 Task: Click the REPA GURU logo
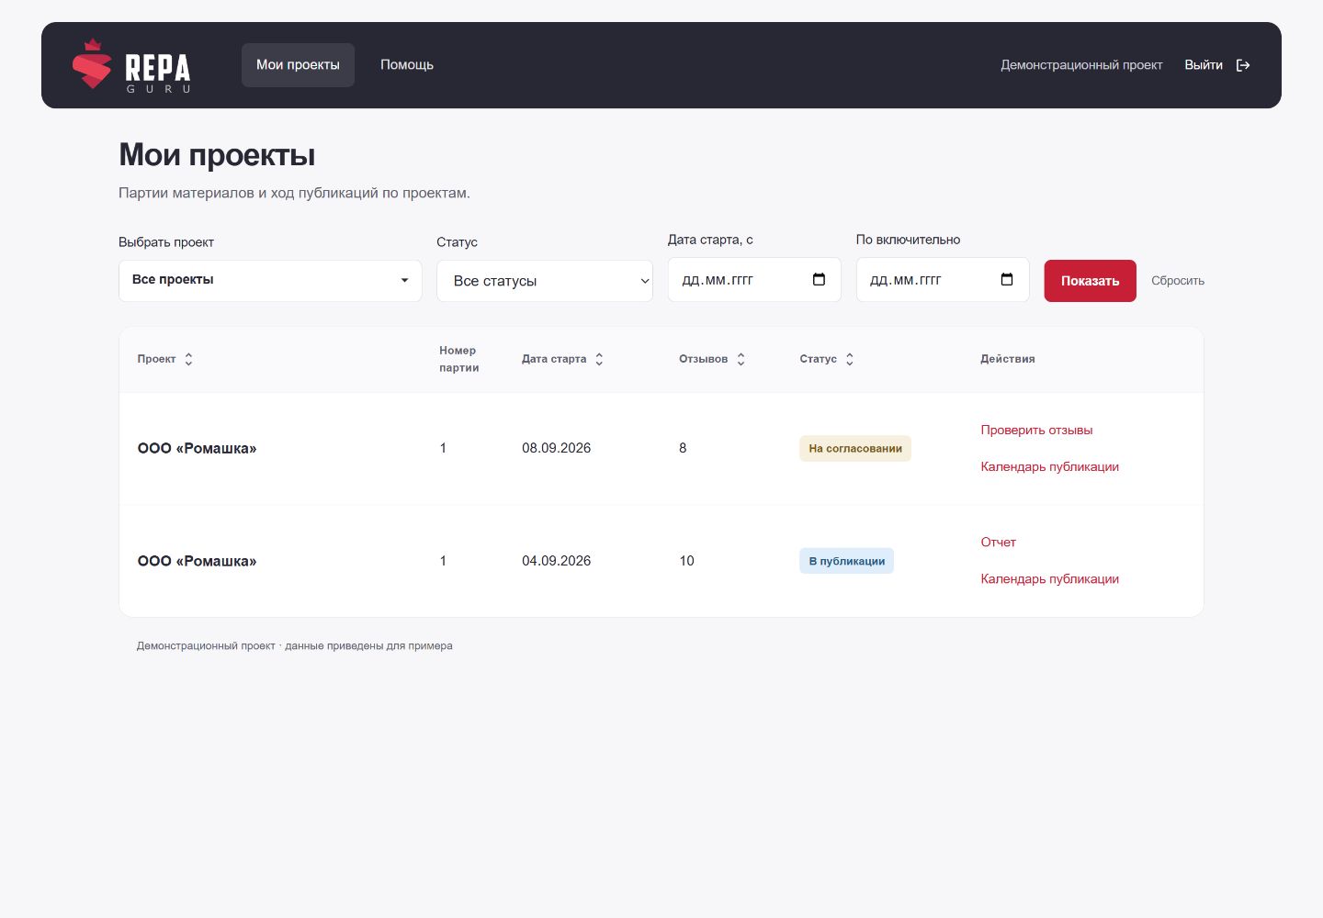pos(131,65)
